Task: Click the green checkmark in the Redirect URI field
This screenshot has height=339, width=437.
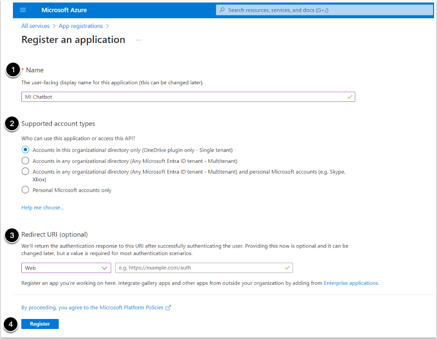Action: (287, 268)
